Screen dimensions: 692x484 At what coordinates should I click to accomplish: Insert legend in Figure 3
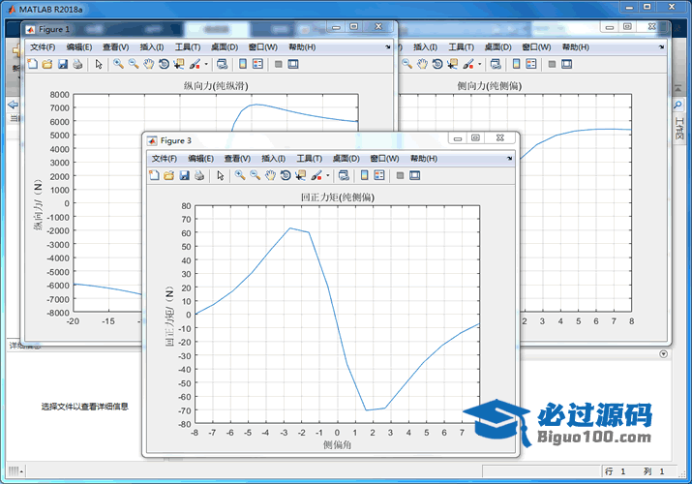(379, 175)
